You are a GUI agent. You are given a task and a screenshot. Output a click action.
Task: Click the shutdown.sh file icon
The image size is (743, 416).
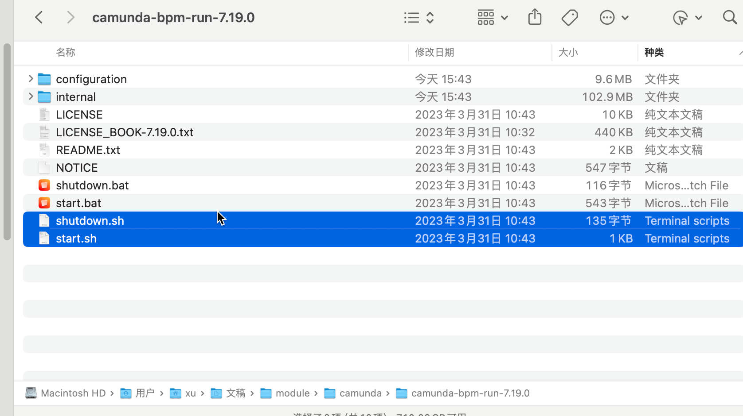pos(44,220)
